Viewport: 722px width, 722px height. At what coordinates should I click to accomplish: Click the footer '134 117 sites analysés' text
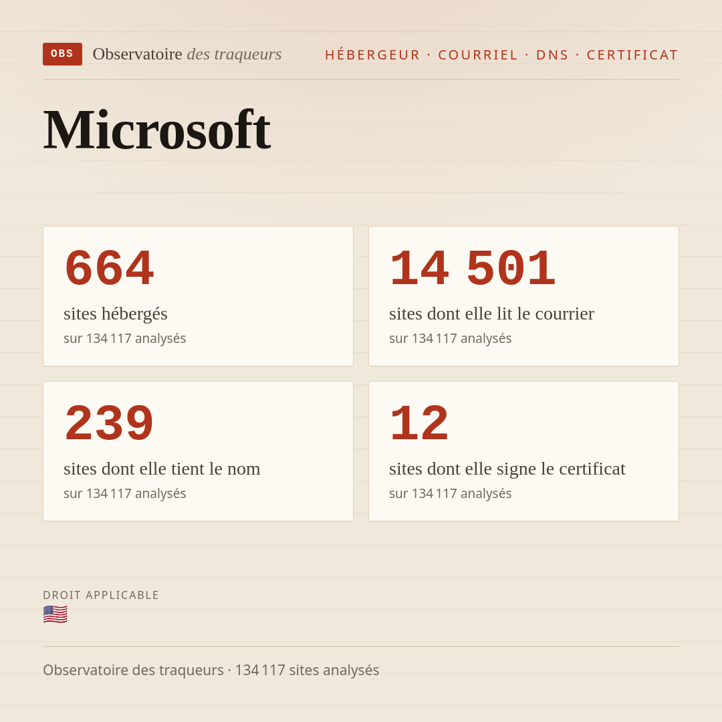pos(307,671)
